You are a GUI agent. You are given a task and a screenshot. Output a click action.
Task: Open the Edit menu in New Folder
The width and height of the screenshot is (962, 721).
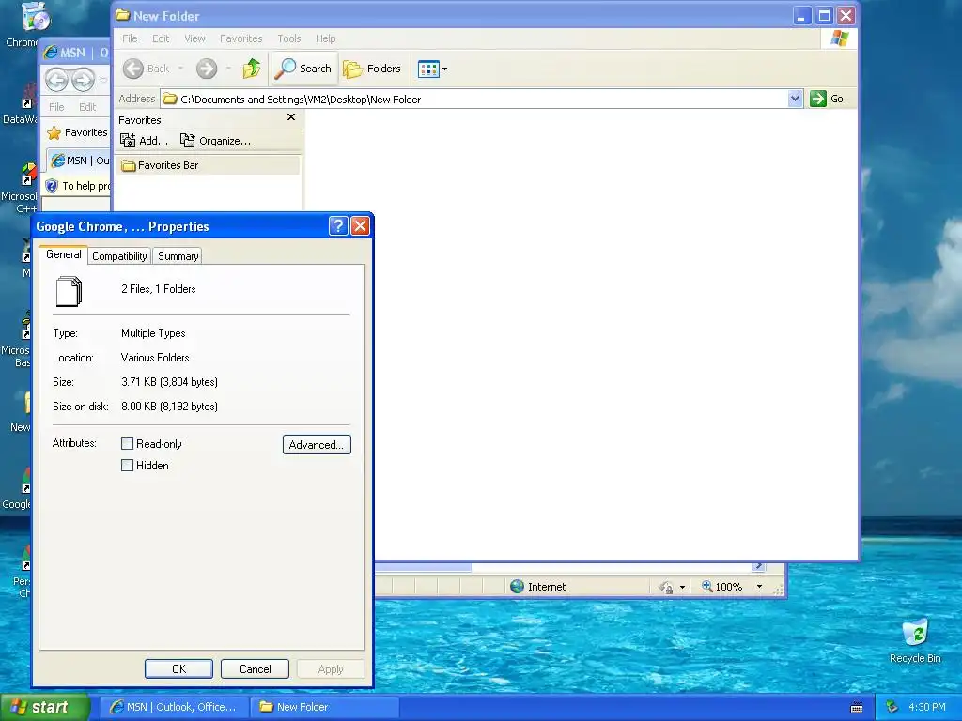click(161, 38)
